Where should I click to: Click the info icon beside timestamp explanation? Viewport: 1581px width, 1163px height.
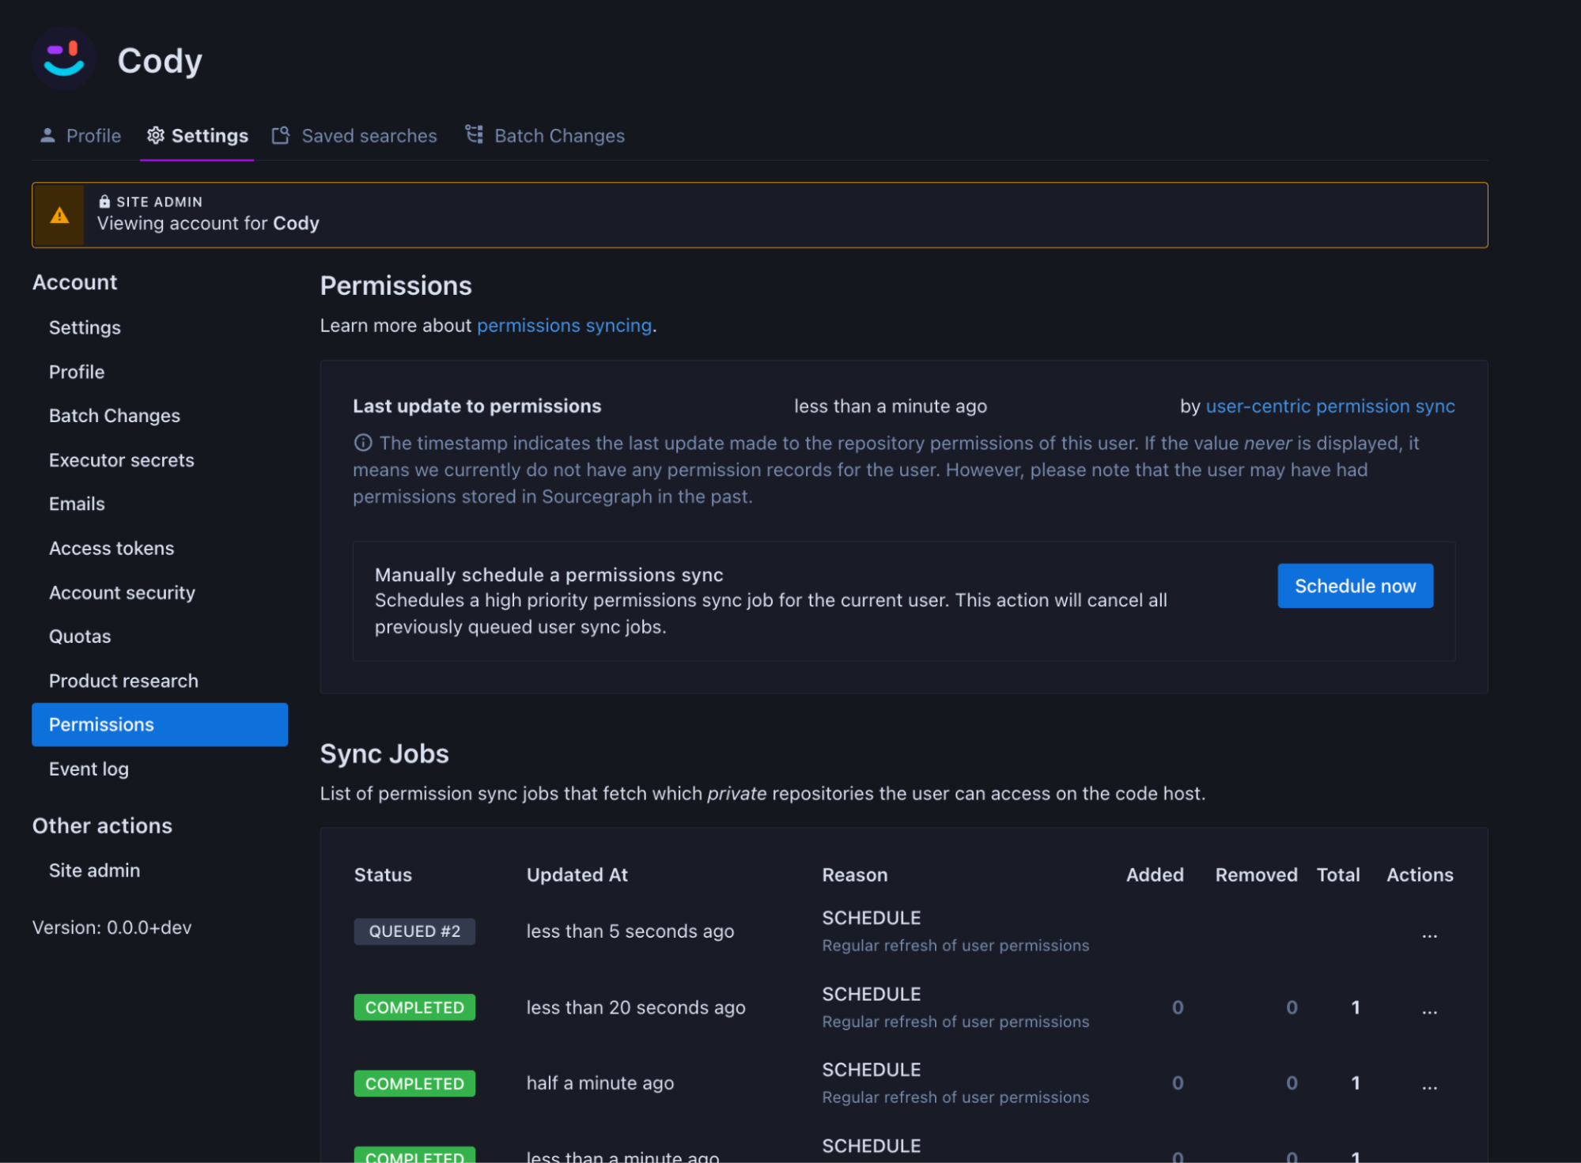[363, 443]
